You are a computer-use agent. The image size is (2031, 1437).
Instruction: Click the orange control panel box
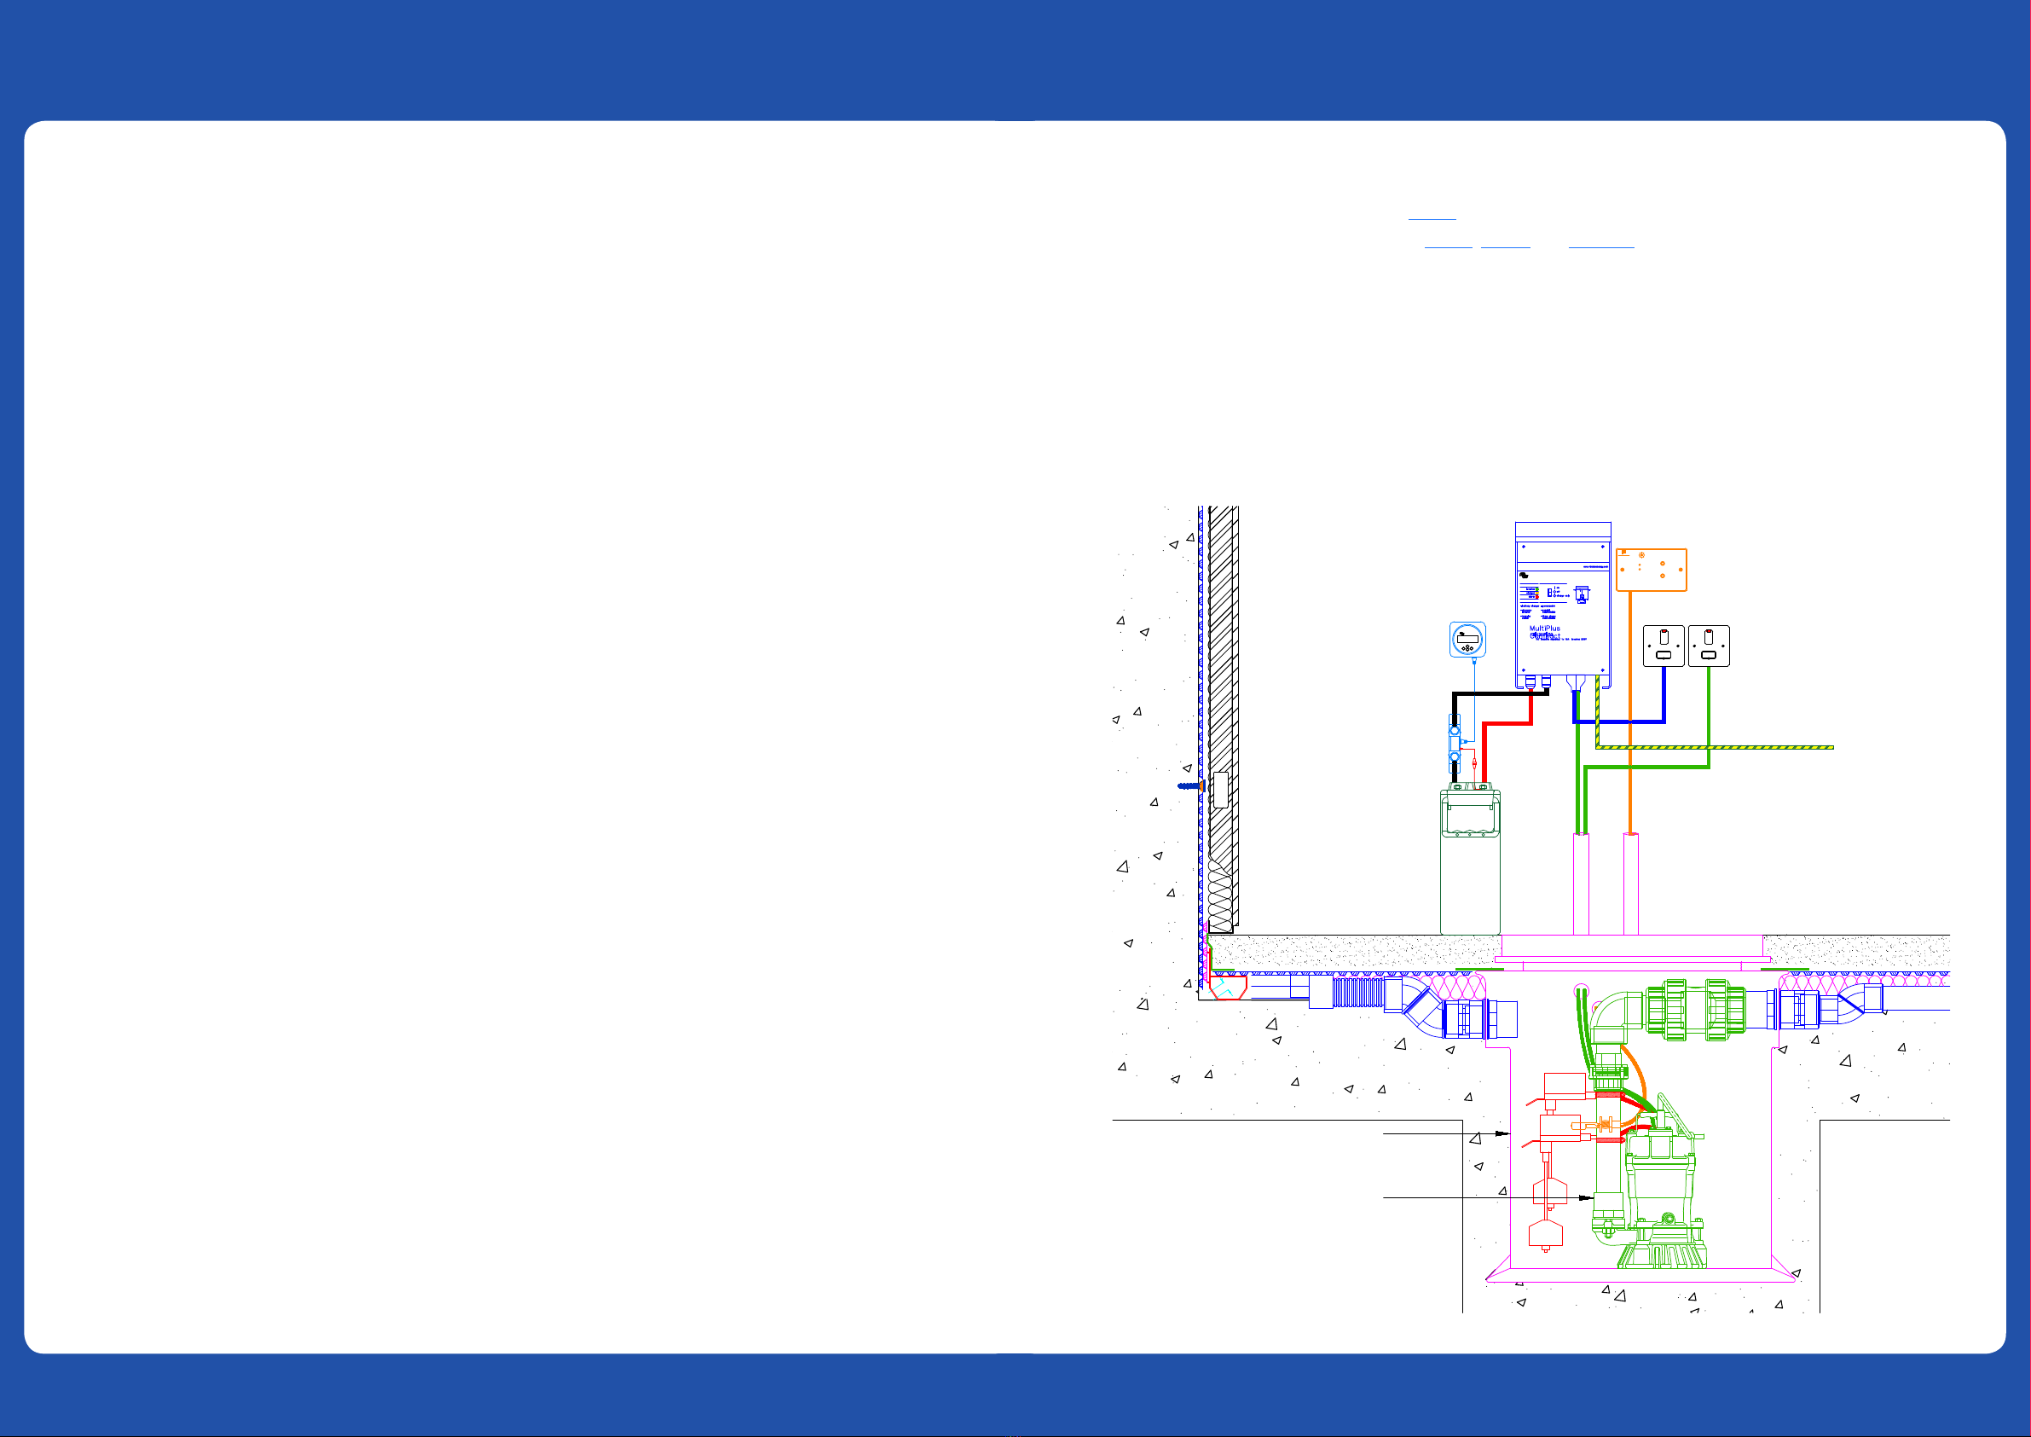(x=1651, y=570)
